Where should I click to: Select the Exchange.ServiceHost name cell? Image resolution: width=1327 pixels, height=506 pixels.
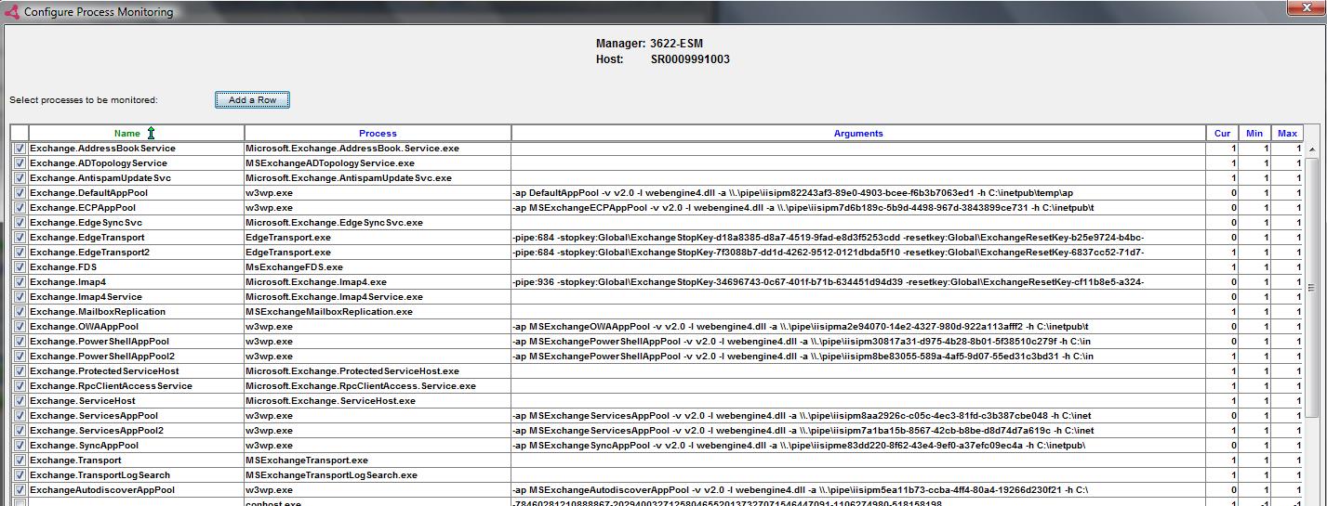point(137,401)
